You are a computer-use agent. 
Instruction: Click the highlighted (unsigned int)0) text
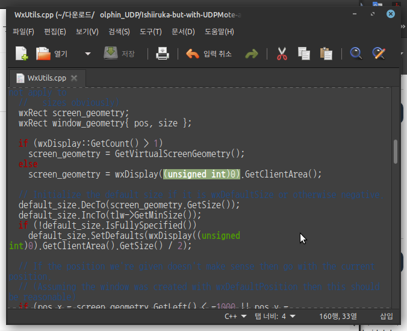(202, 174)
